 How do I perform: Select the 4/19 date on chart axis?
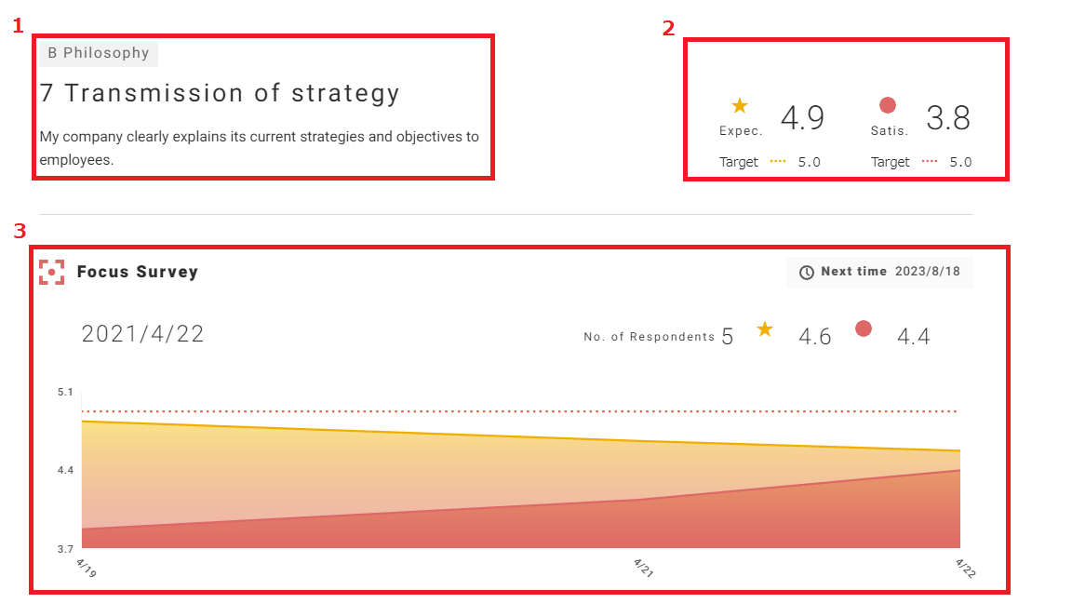pyautogui.click(x=86, y=568)
